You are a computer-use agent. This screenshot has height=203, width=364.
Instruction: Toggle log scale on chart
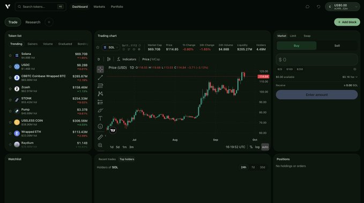click(x=257, y=147)
